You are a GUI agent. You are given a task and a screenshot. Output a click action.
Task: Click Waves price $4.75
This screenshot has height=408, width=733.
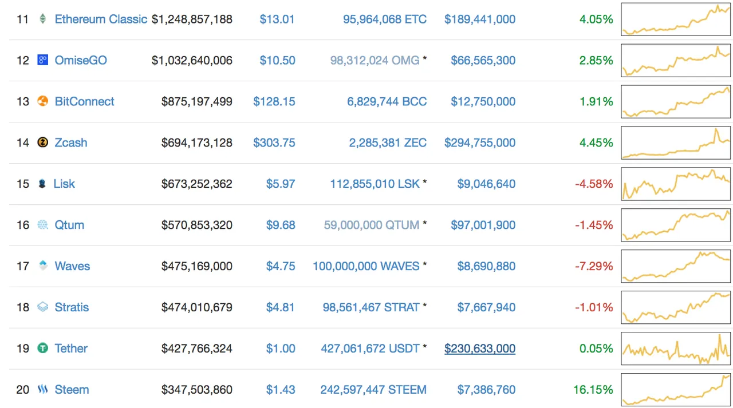point(281,266)
